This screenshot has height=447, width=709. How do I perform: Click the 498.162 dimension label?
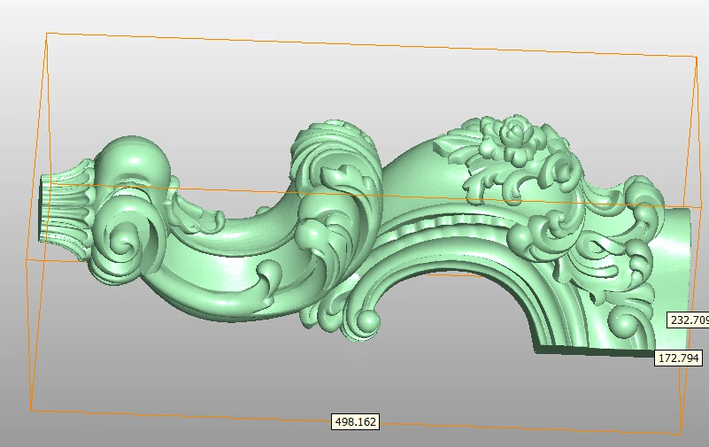point(356,421)
